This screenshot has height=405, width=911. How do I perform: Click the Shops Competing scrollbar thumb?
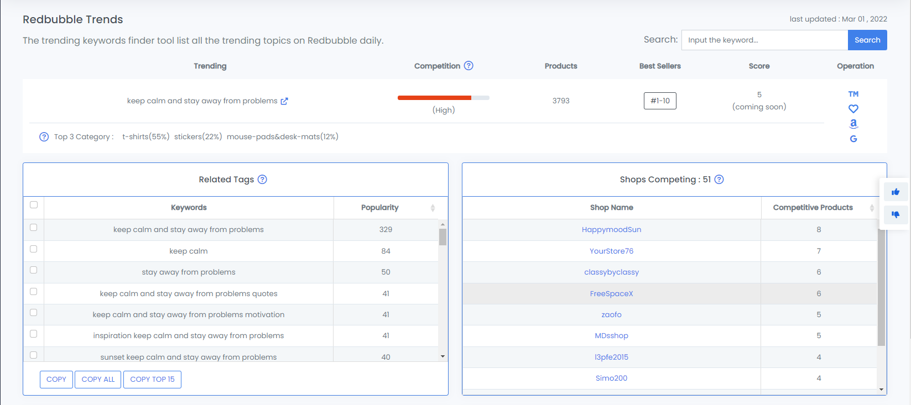pos(882,287)
